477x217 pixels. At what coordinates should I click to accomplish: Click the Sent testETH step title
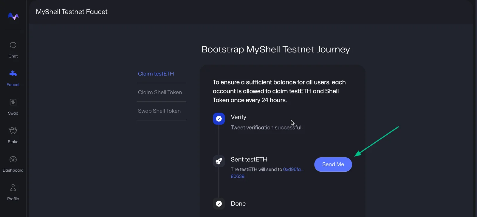pyautogui.click(x=249, y=159)
